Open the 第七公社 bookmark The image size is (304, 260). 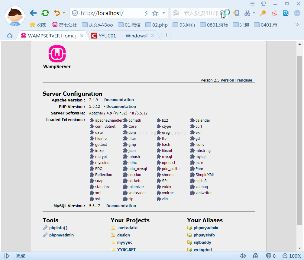65,25
